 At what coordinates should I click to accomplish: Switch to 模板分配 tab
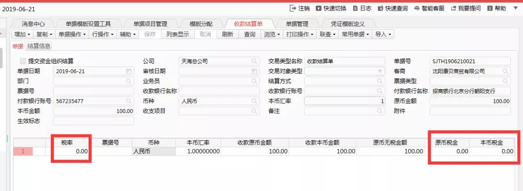tap(201, 24)
